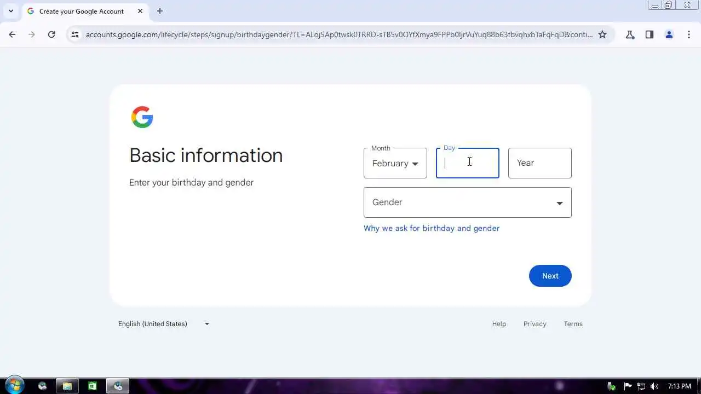Open network status icon in system tray
Image resolution: width=701 pixels, height=394 pixels.
641,386
